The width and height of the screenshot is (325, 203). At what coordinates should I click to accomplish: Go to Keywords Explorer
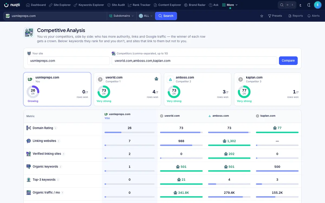point(89,5)
